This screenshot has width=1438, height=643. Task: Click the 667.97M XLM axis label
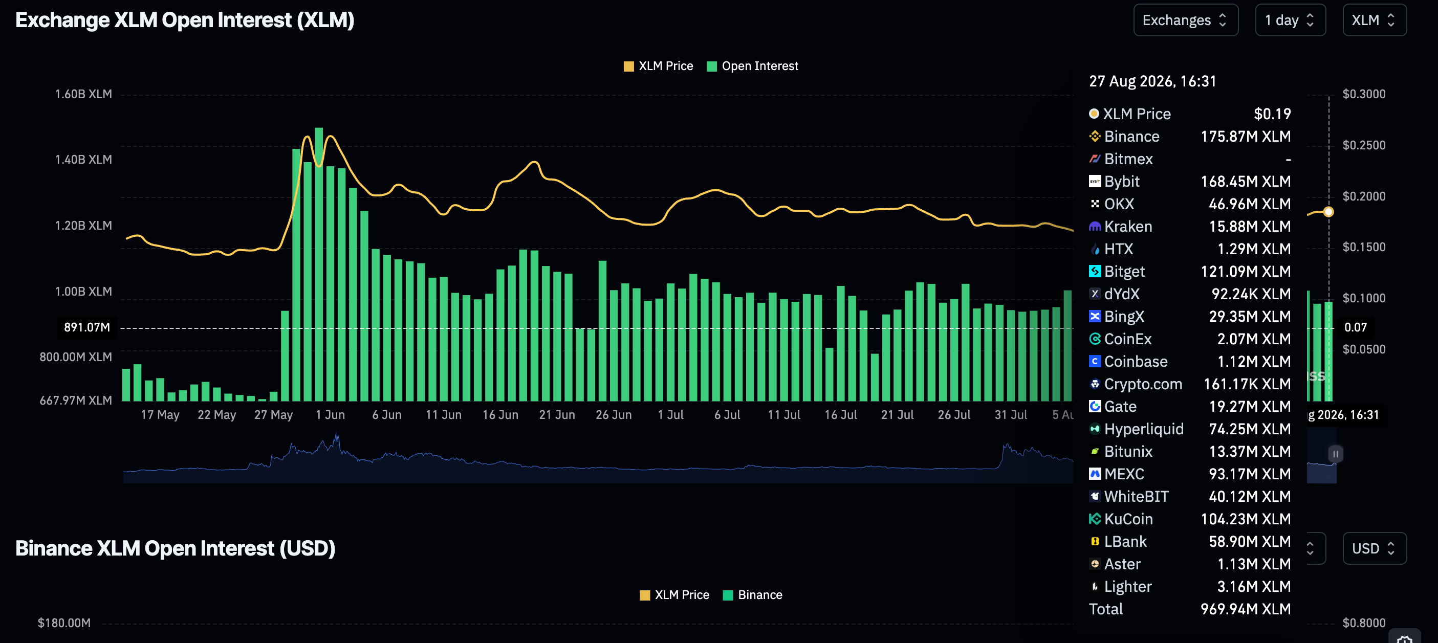[75, 400]
